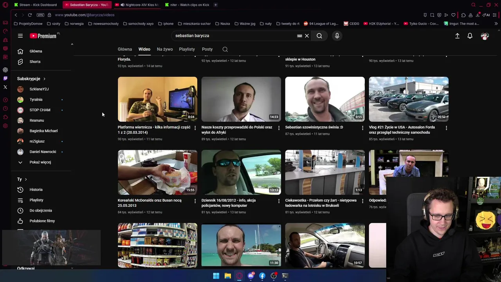
Task: Start voice search with microphone icon
Action: (x=337, y=36)
